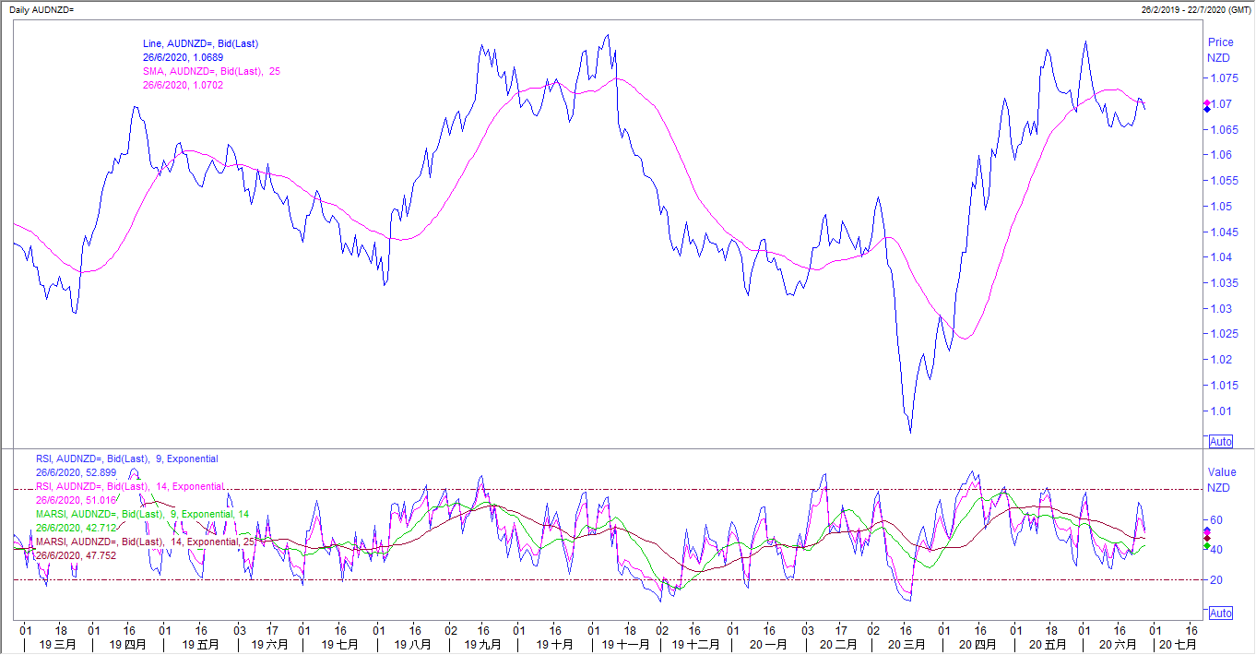Click the "20 六月" month label
The height and width of the screenshot is (655, 1256).
1118,645
